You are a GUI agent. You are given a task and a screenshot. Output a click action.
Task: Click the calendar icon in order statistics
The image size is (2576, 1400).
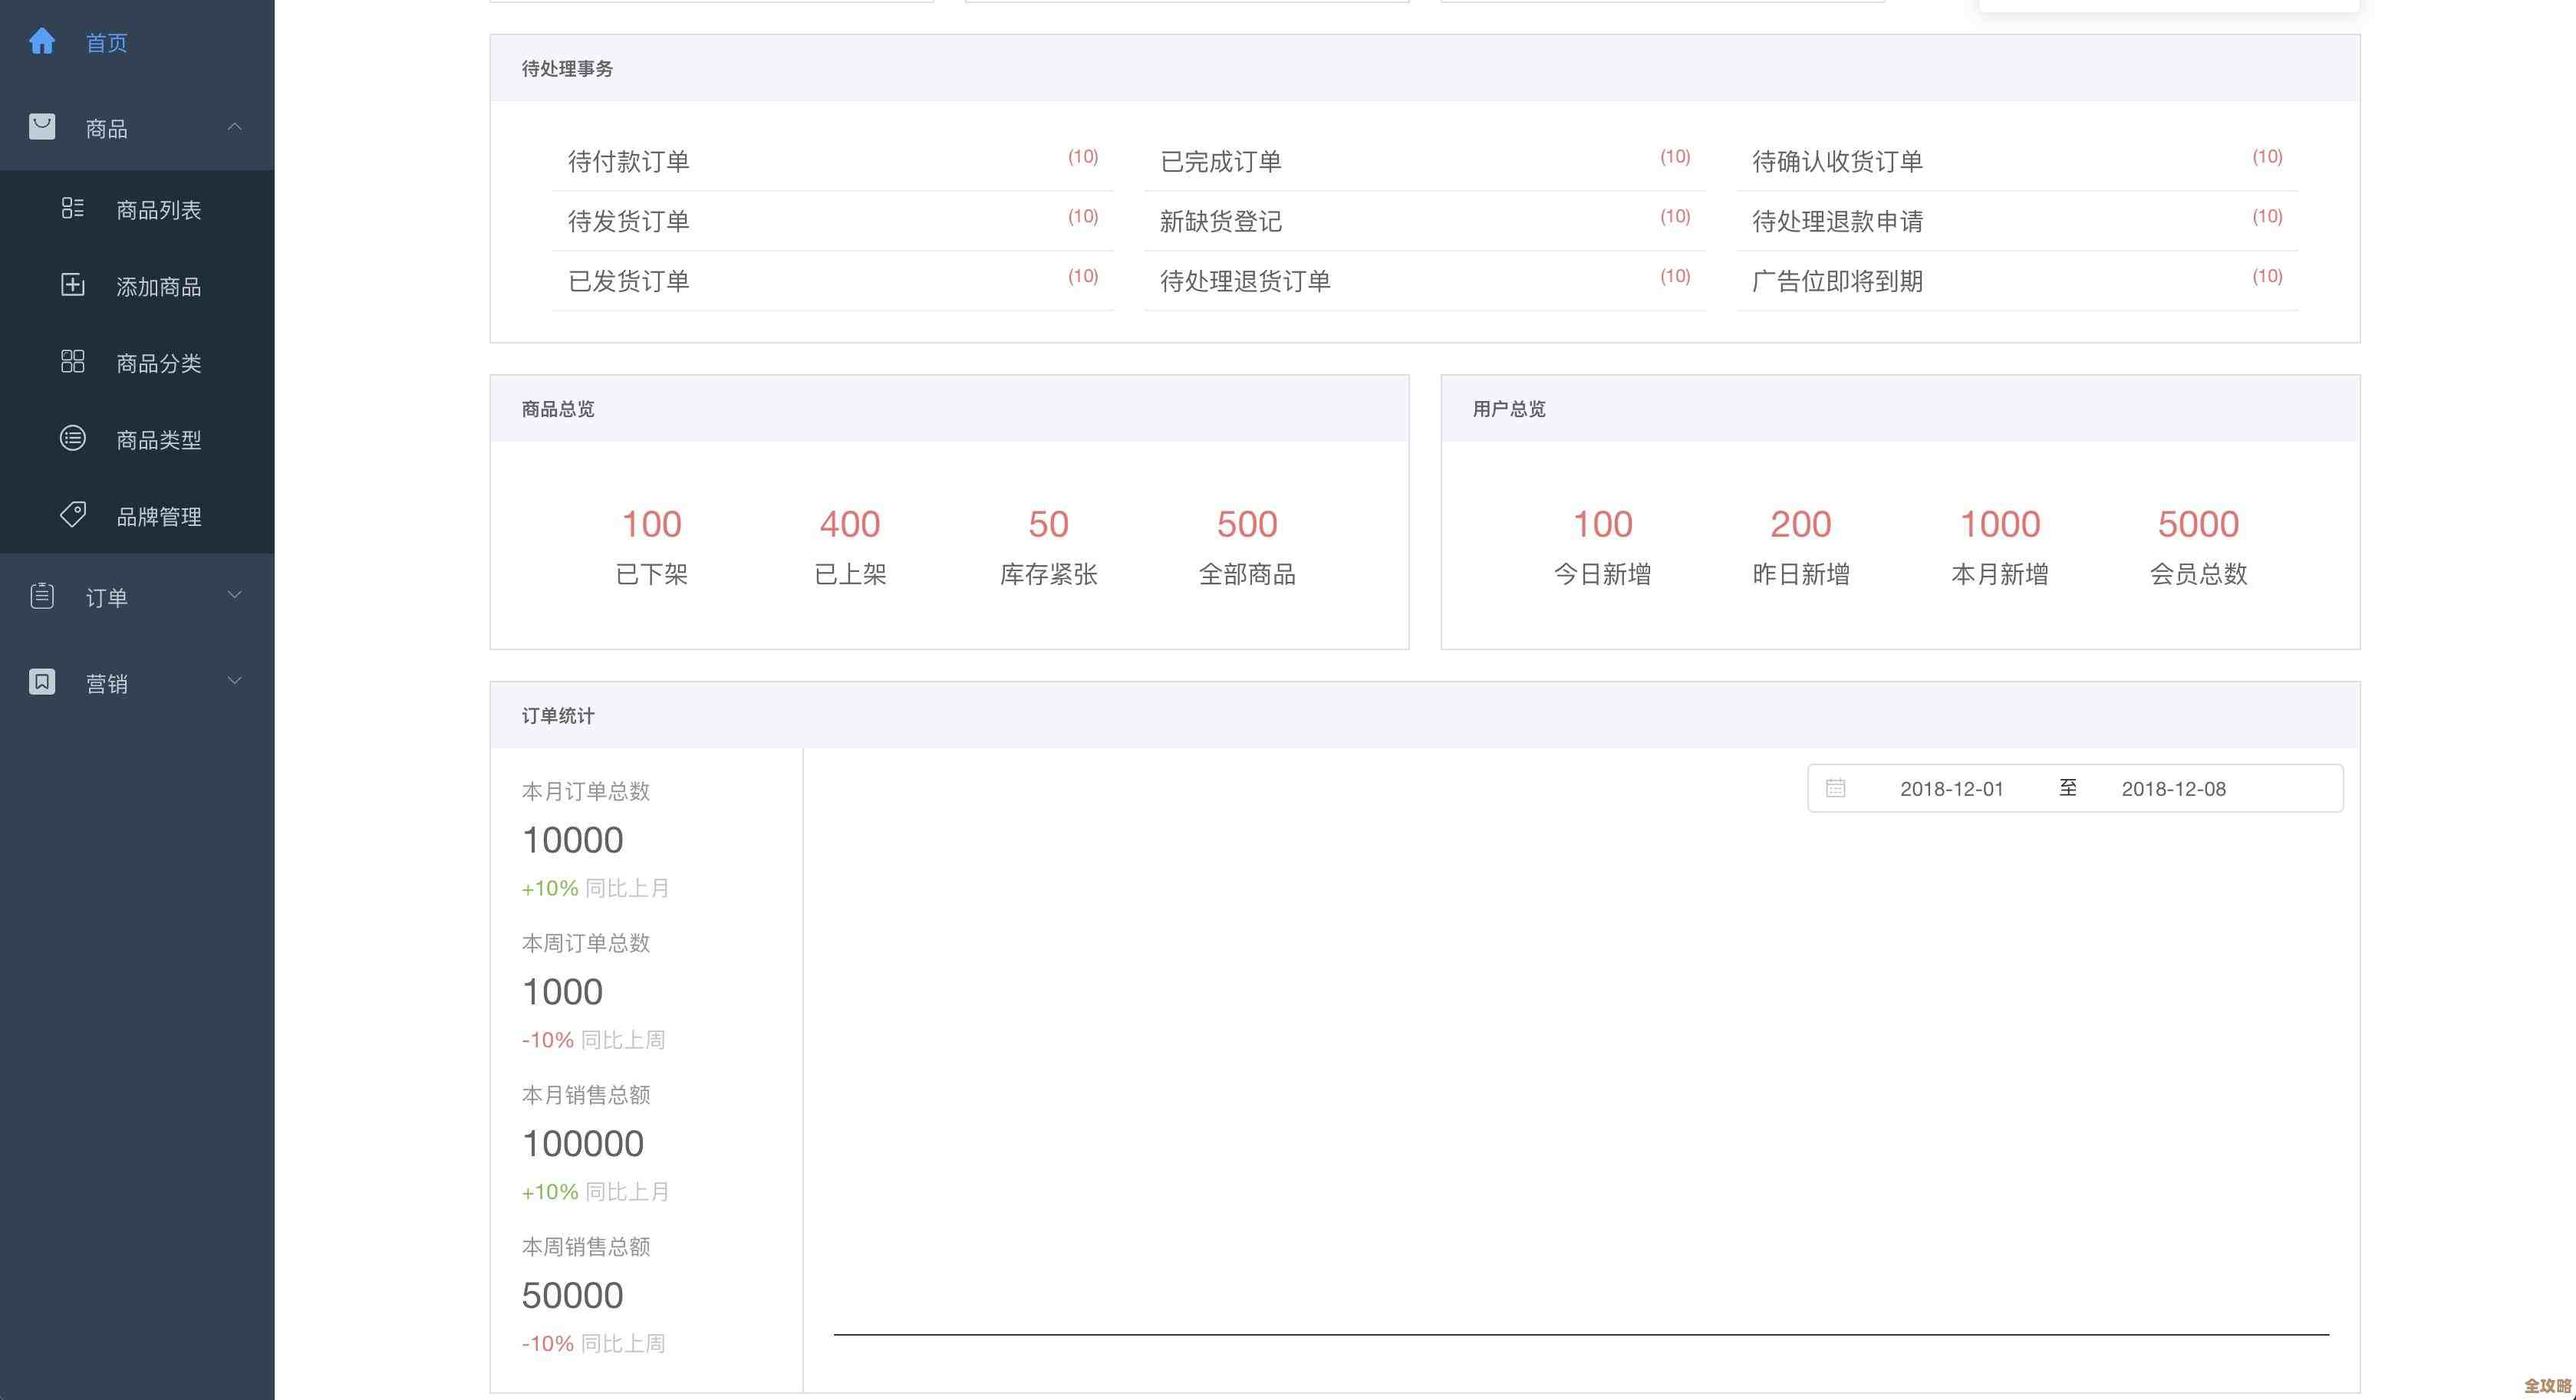pyautogui.click(x=1836, y=788)
